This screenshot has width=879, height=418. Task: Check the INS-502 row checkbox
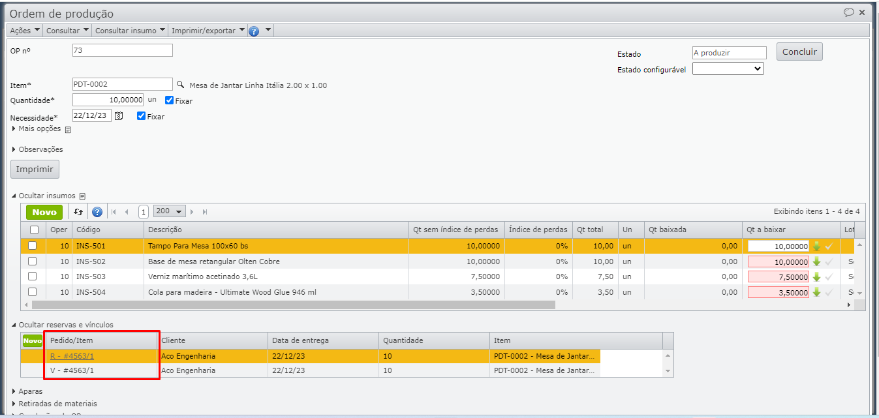32,261
